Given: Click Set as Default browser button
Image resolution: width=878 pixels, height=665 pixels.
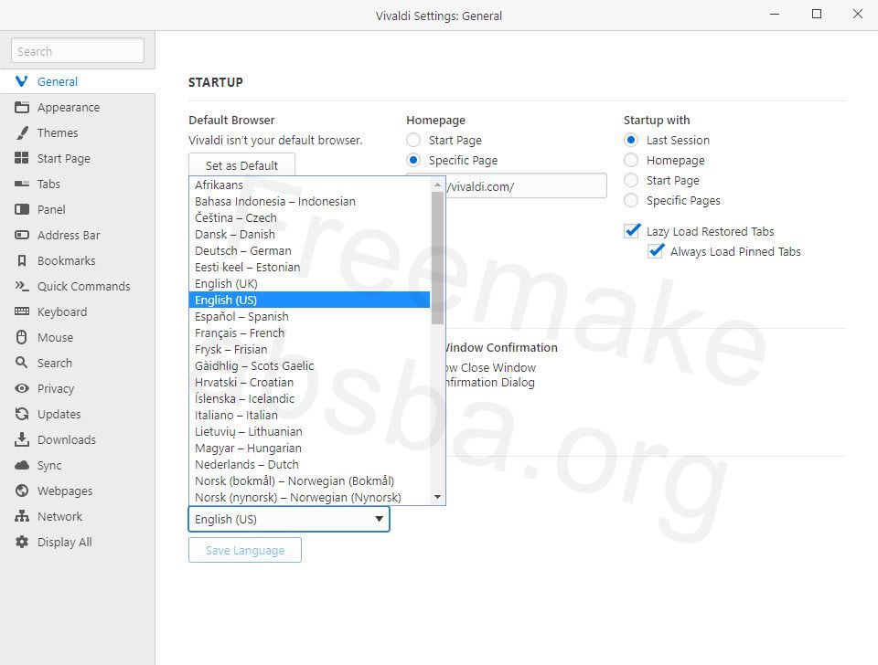Looking at the screenshot, I should (x=241, y=165).
